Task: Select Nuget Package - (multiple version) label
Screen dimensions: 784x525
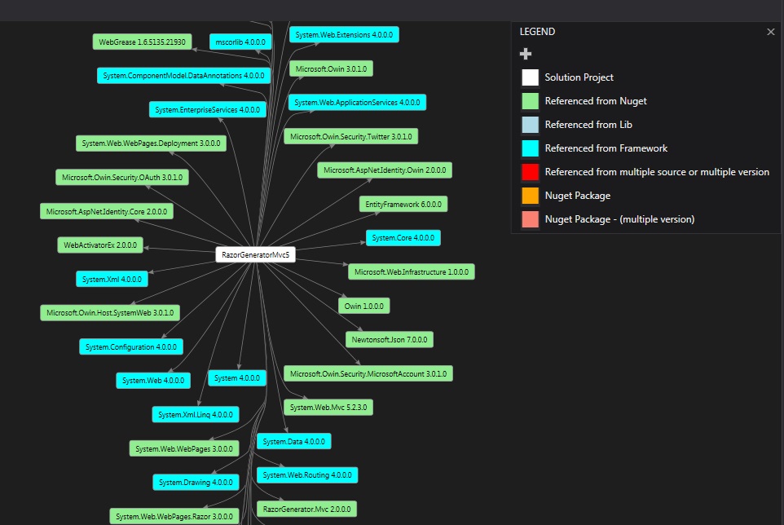Action: (619, 219)
